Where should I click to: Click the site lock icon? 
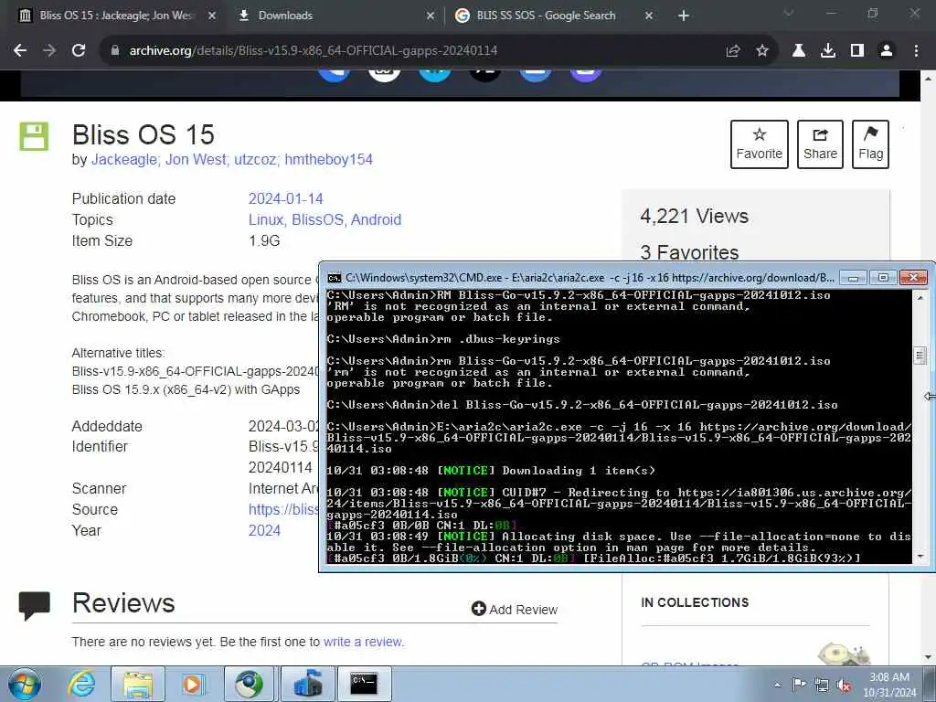[115, 51]
